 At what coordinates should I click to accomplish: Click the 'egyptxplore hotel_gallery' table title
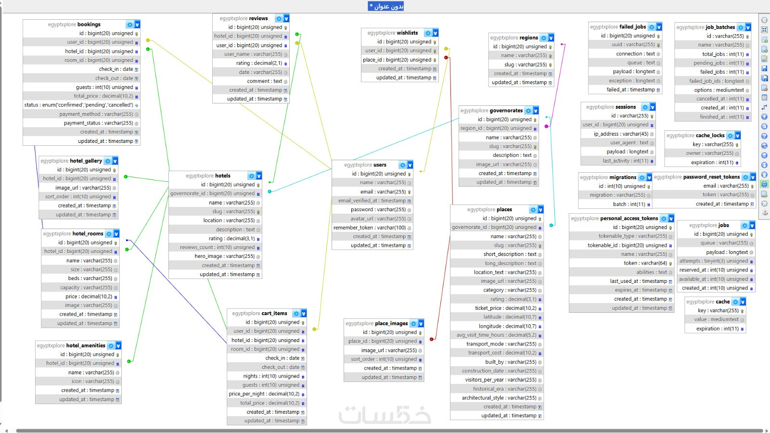tap(71, 161)
